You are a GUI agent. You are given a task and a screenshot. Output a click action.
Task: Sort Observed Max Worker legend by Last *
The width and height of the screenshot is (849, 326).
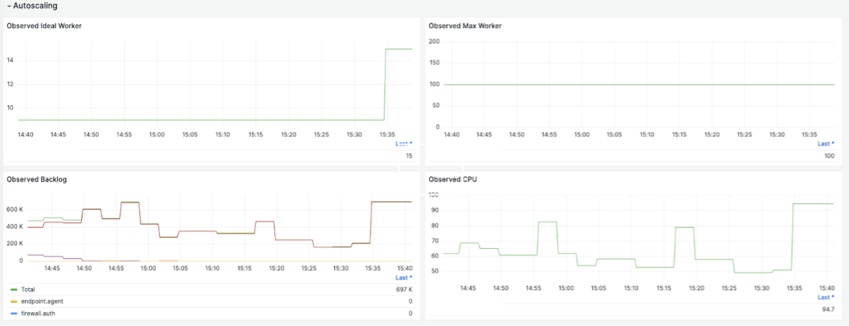pos(826,144)
